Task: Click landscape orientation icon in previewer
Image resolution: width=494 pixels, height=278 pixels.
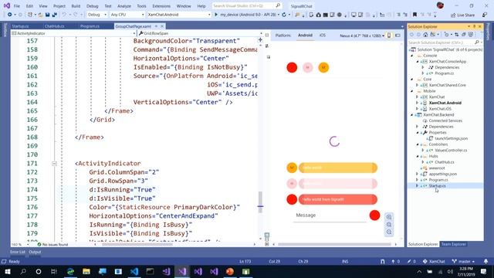Action: (398, 36)
